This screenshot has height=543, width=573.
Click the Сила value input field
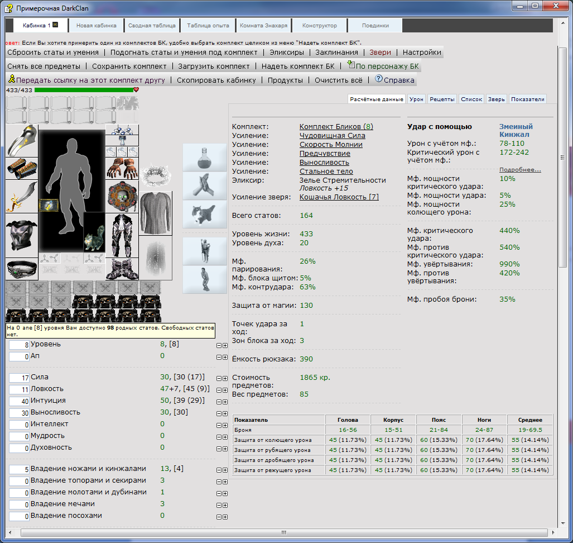19,378
